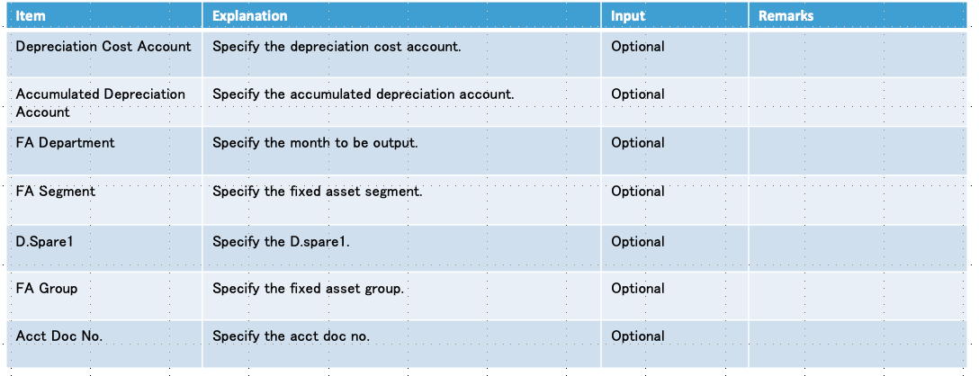Click 'Specify the acct doc no.' explanation
Viewport: 979px width, 376px height.
[x=291, y=336]
